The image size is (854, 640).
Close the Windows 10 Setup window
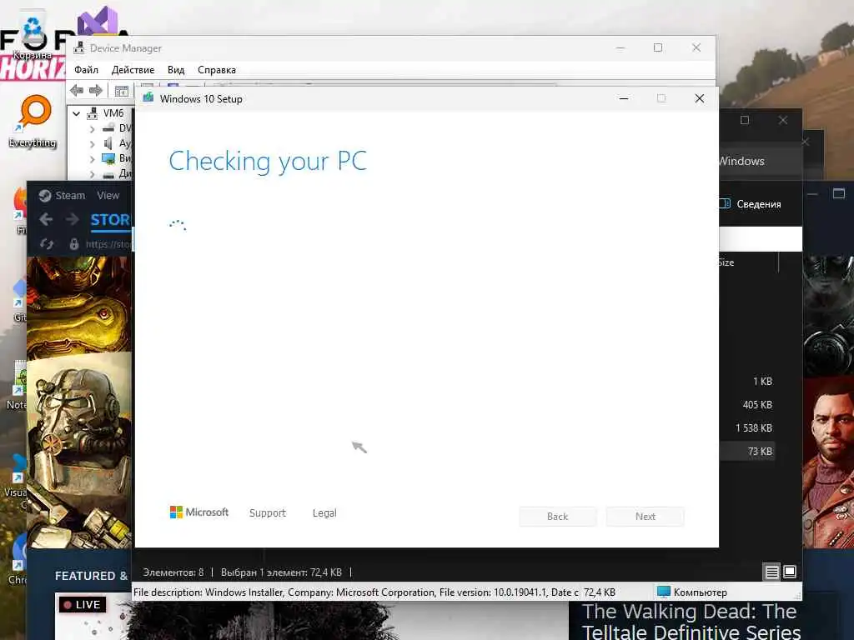(700, 98)
